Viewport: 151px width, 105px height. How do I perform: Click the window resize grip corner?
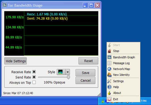click(x=99, y=95)
